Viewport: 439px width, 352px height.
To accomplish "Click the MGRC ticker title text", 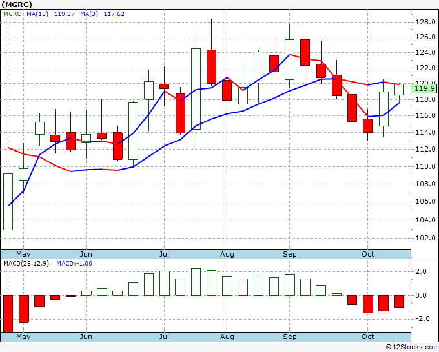I will pyautogui.click(x=17, y=5).
